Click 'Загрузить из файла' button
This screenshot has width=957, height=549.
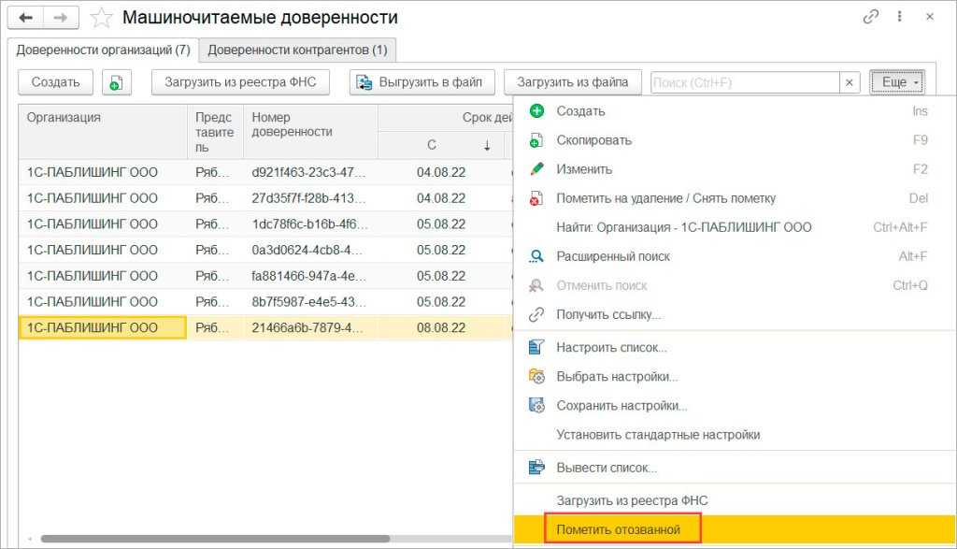coord(573,82)
